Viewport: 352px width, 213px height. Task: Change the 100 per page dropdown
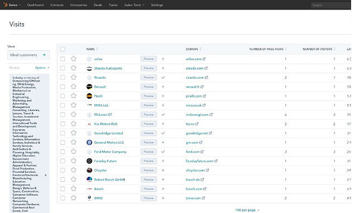(x=247, y=210)
